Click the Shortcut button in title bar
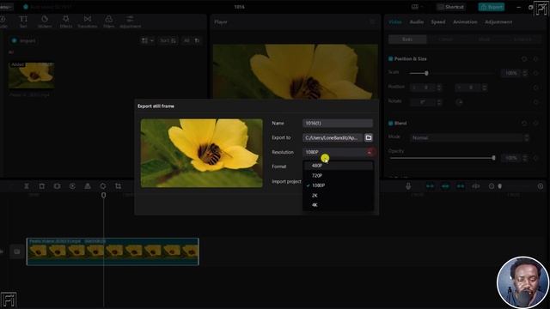 click(451, 7)
